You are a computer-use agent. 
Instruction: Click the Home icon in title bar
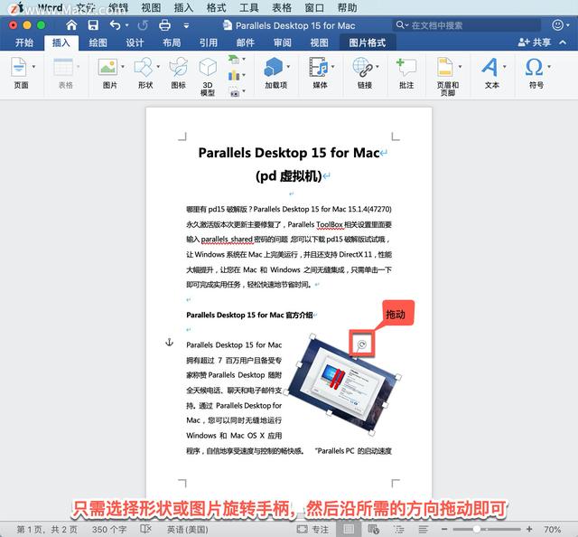point(71,25)
